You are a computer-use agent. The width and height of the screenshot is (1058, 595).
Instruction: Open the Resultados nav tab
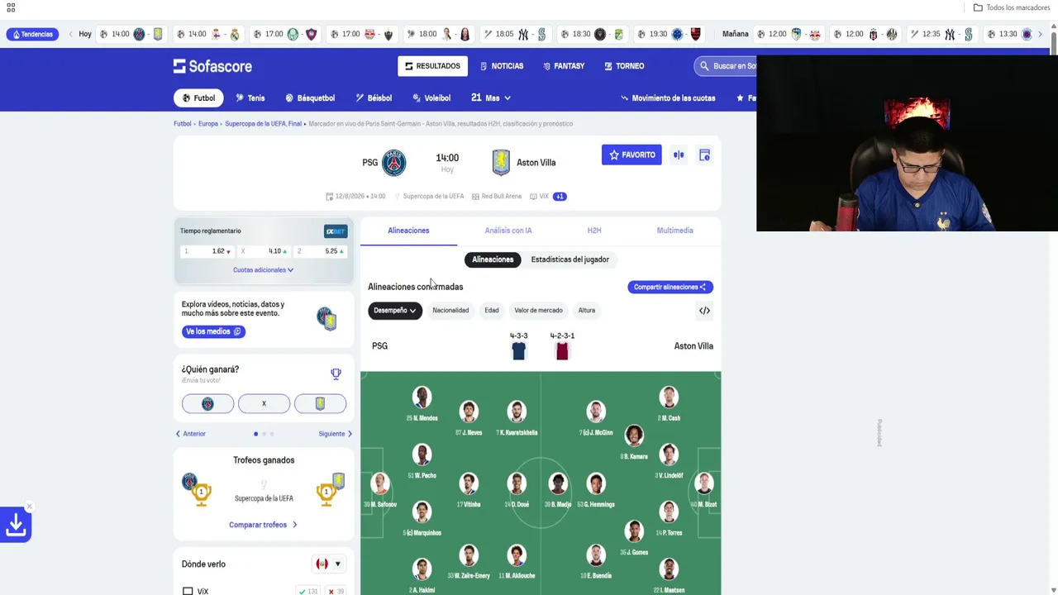pos(432,66)
